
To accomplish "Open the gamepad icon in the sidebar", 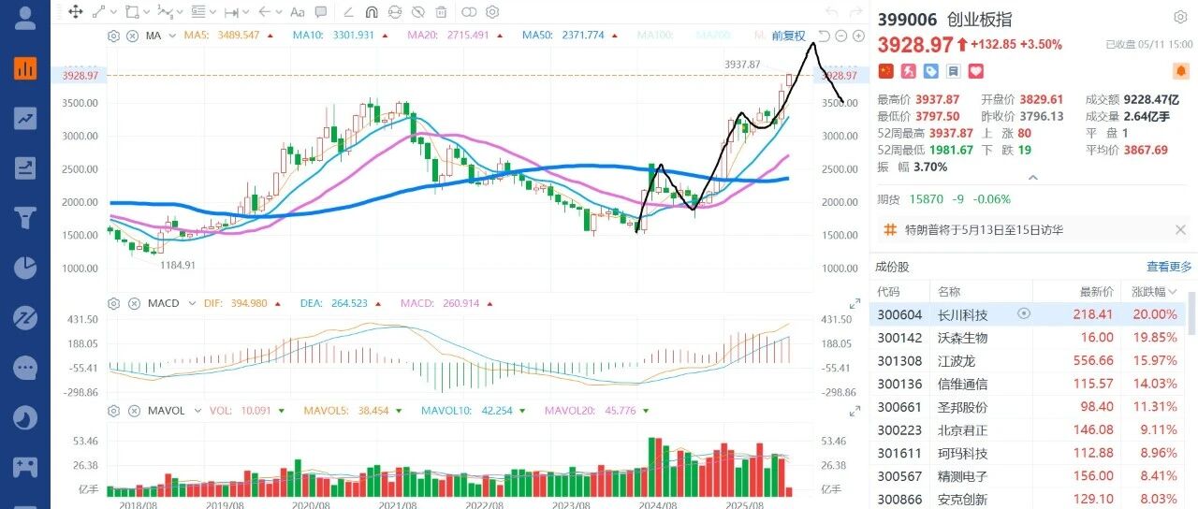I will point(25,467).
